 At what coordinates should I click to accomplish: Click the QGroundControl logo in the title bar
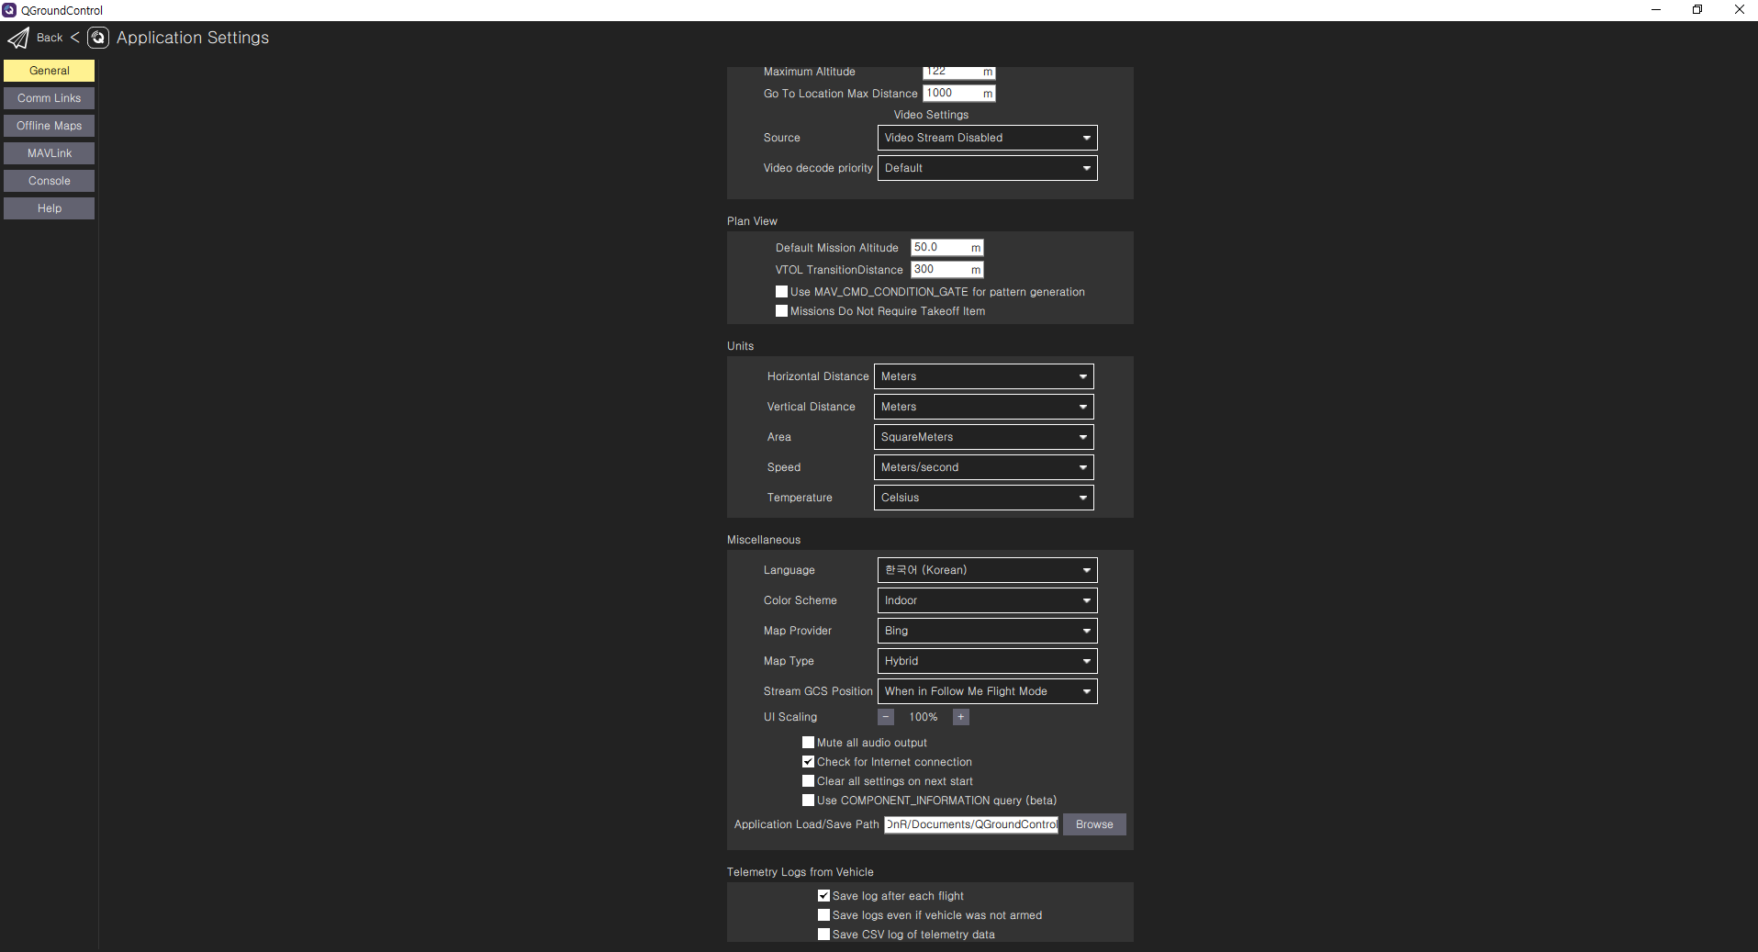tap(9, 10)
